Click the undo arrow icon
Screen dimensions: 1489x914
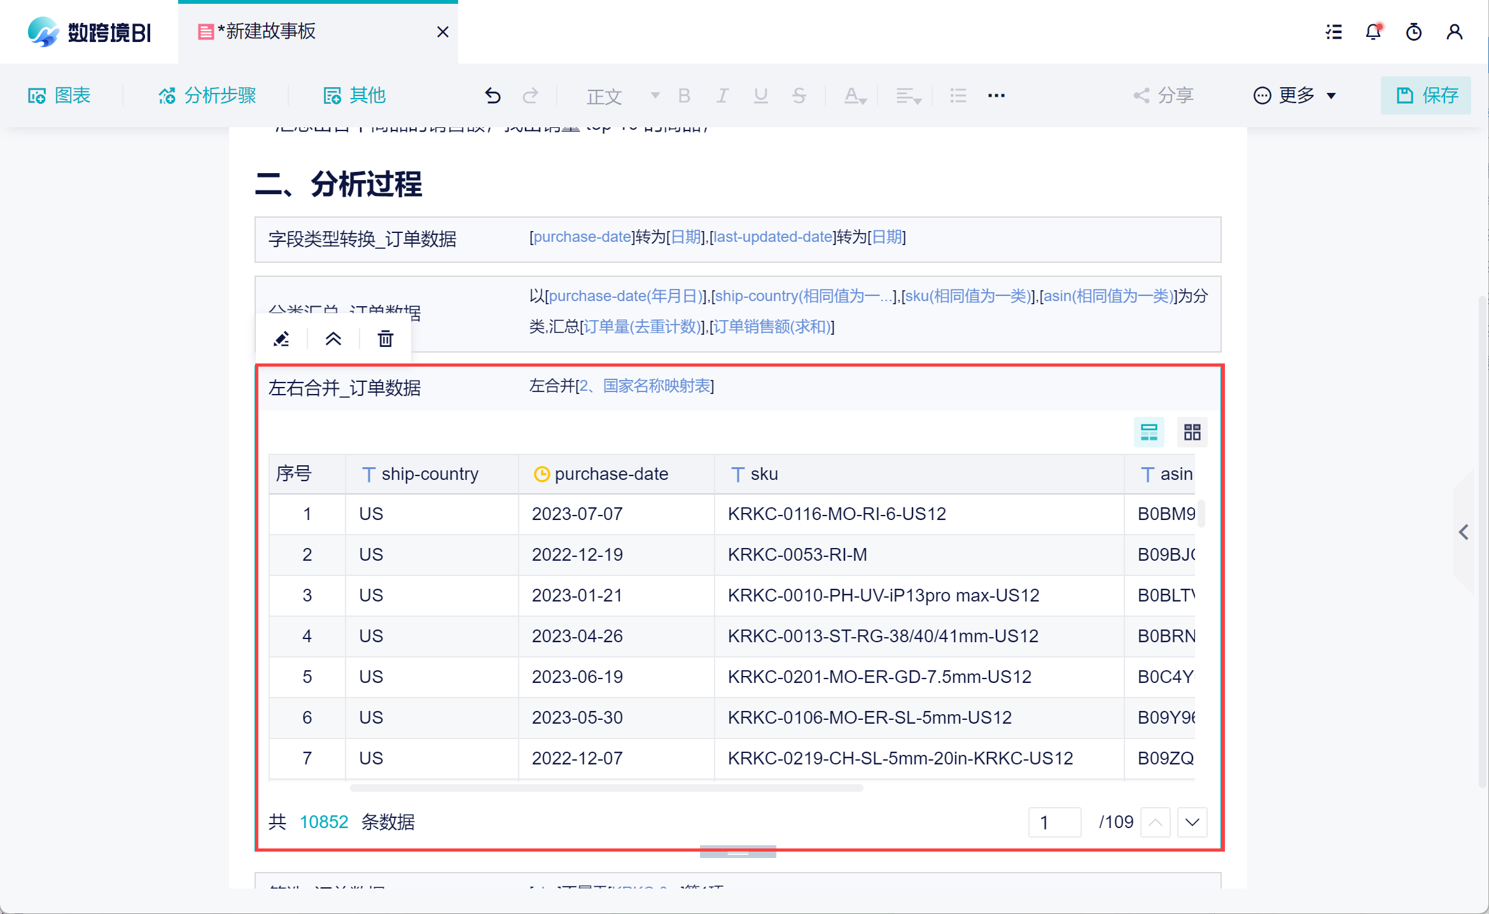[492, 95]
